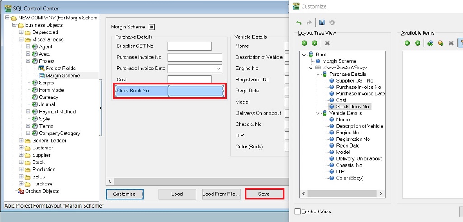Select Engine No in Layout Tree View

[347, 133]
